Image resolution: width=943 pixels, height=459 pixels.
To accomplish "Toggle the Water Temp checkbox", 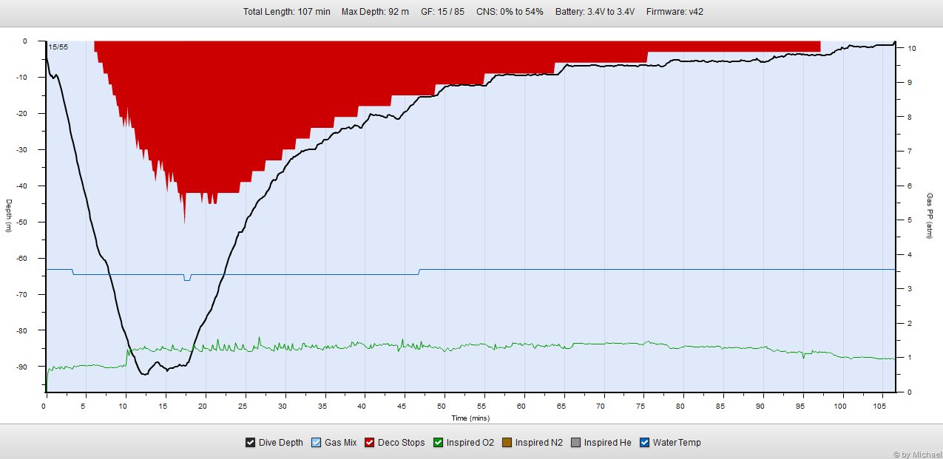I will coord(645,443).
